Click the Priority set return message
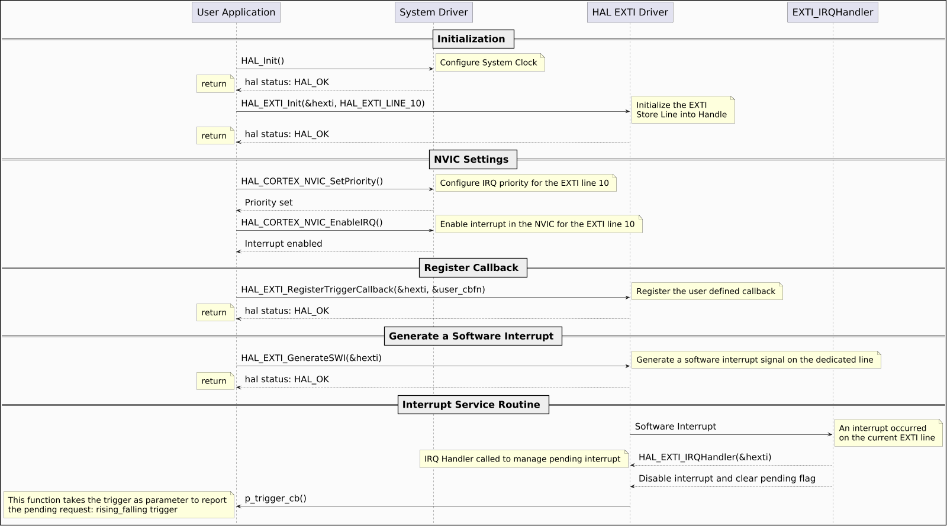This screenshot has width=947, height=526. point(269,203)
